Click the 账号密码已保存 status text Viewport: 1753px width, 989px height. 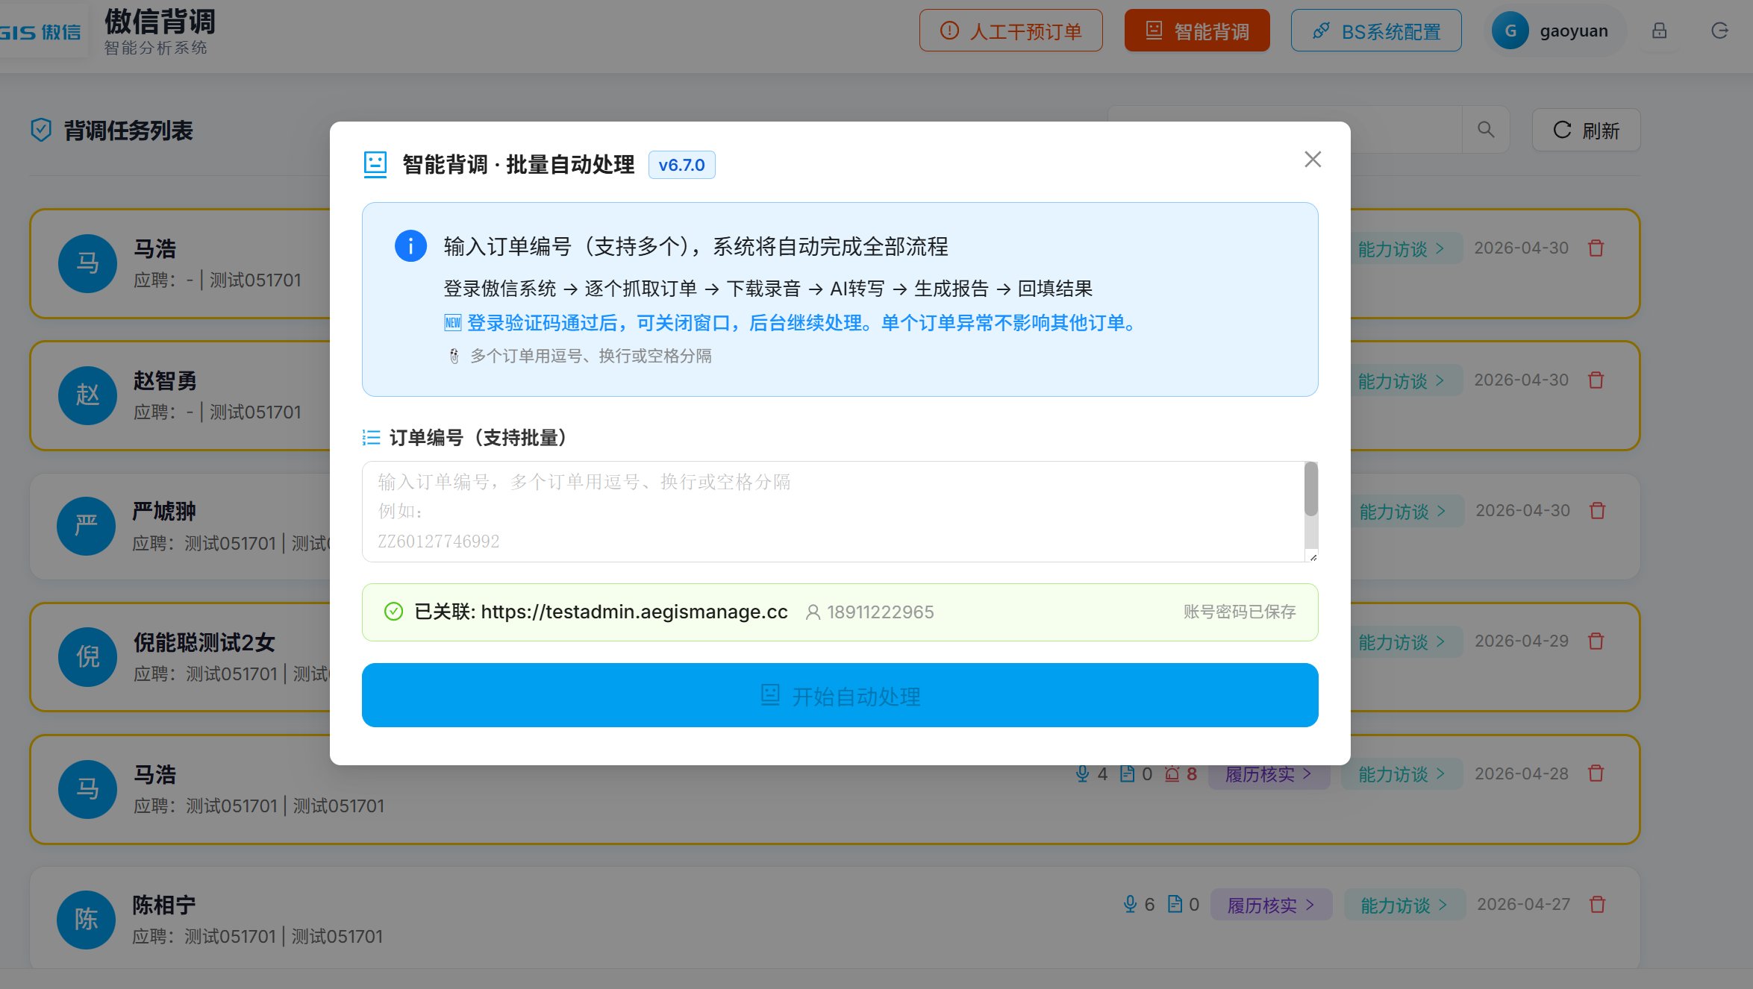click(1239, 612)
